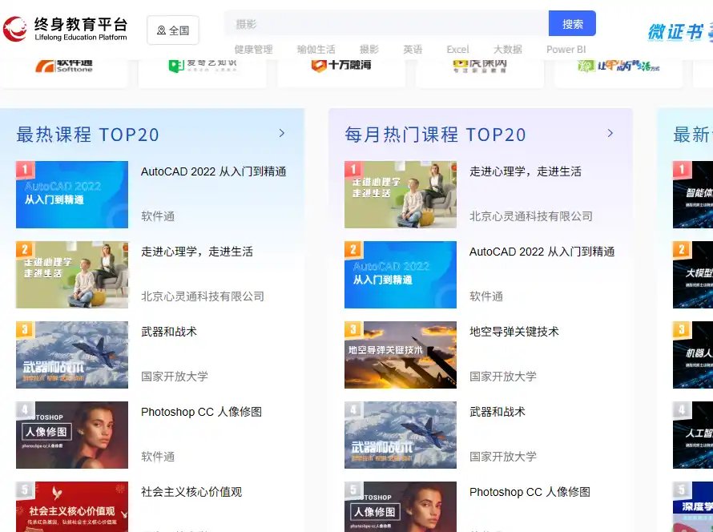Open 武器和战术 title in 每月热门课程 list
This screenshot has width=713, height=532.
point(497,412)
